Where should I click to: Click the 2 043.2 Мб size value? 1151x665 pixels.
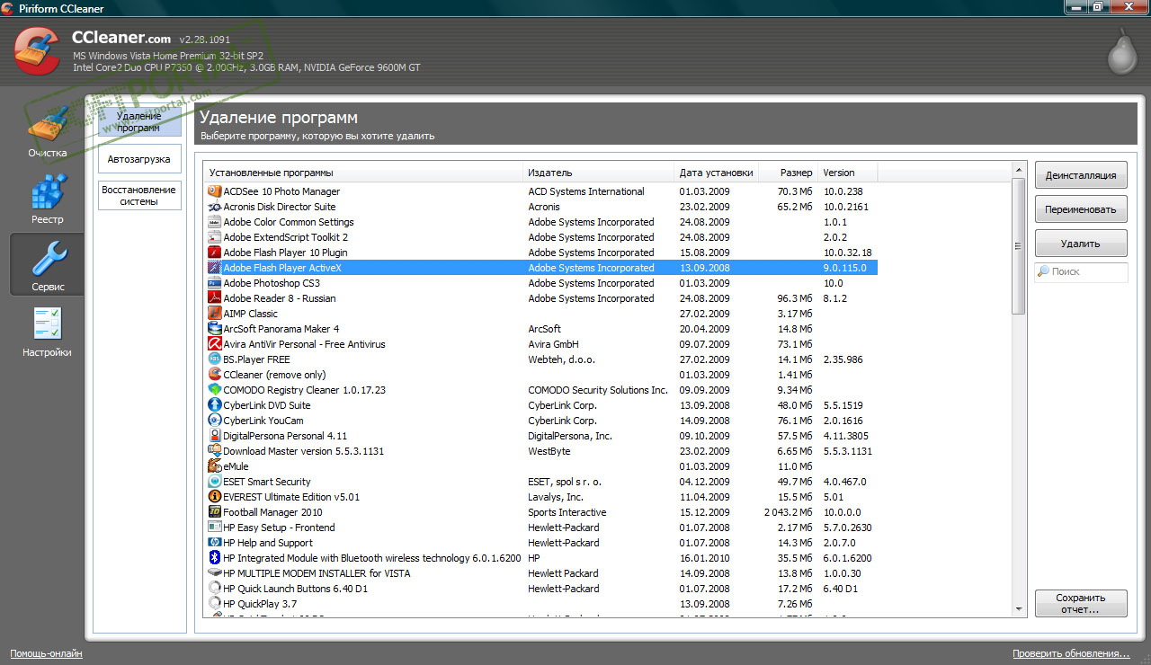[x=788, y=512]
